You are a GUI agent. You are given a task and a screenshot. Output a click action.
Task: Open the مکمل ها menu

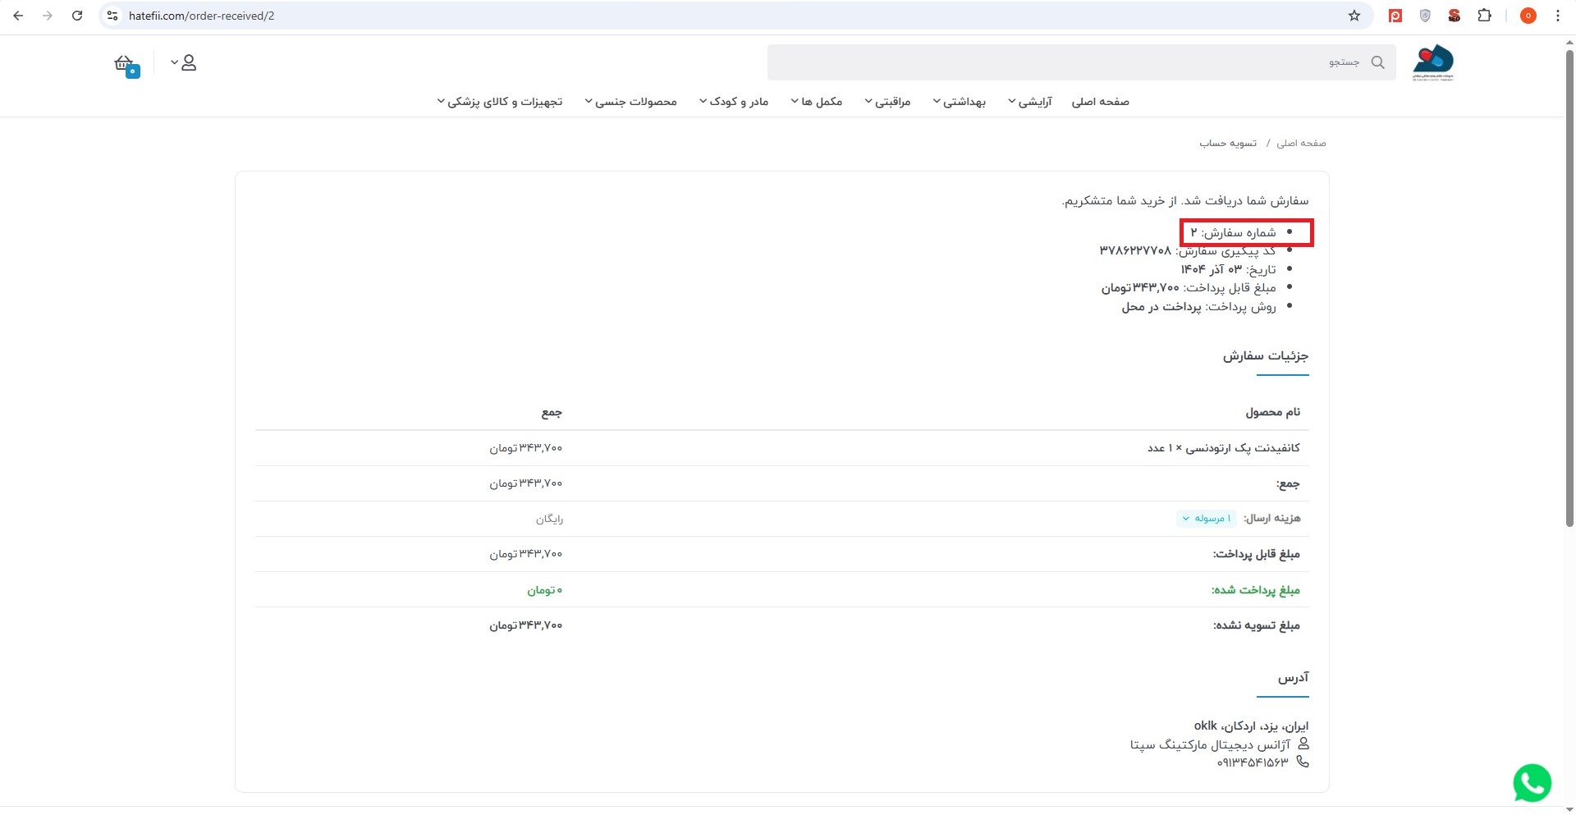click(x=817, y=102)
